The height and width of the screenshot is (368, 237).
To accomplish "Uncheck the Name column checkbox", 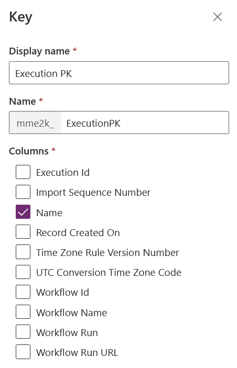I will pos(23,212).
